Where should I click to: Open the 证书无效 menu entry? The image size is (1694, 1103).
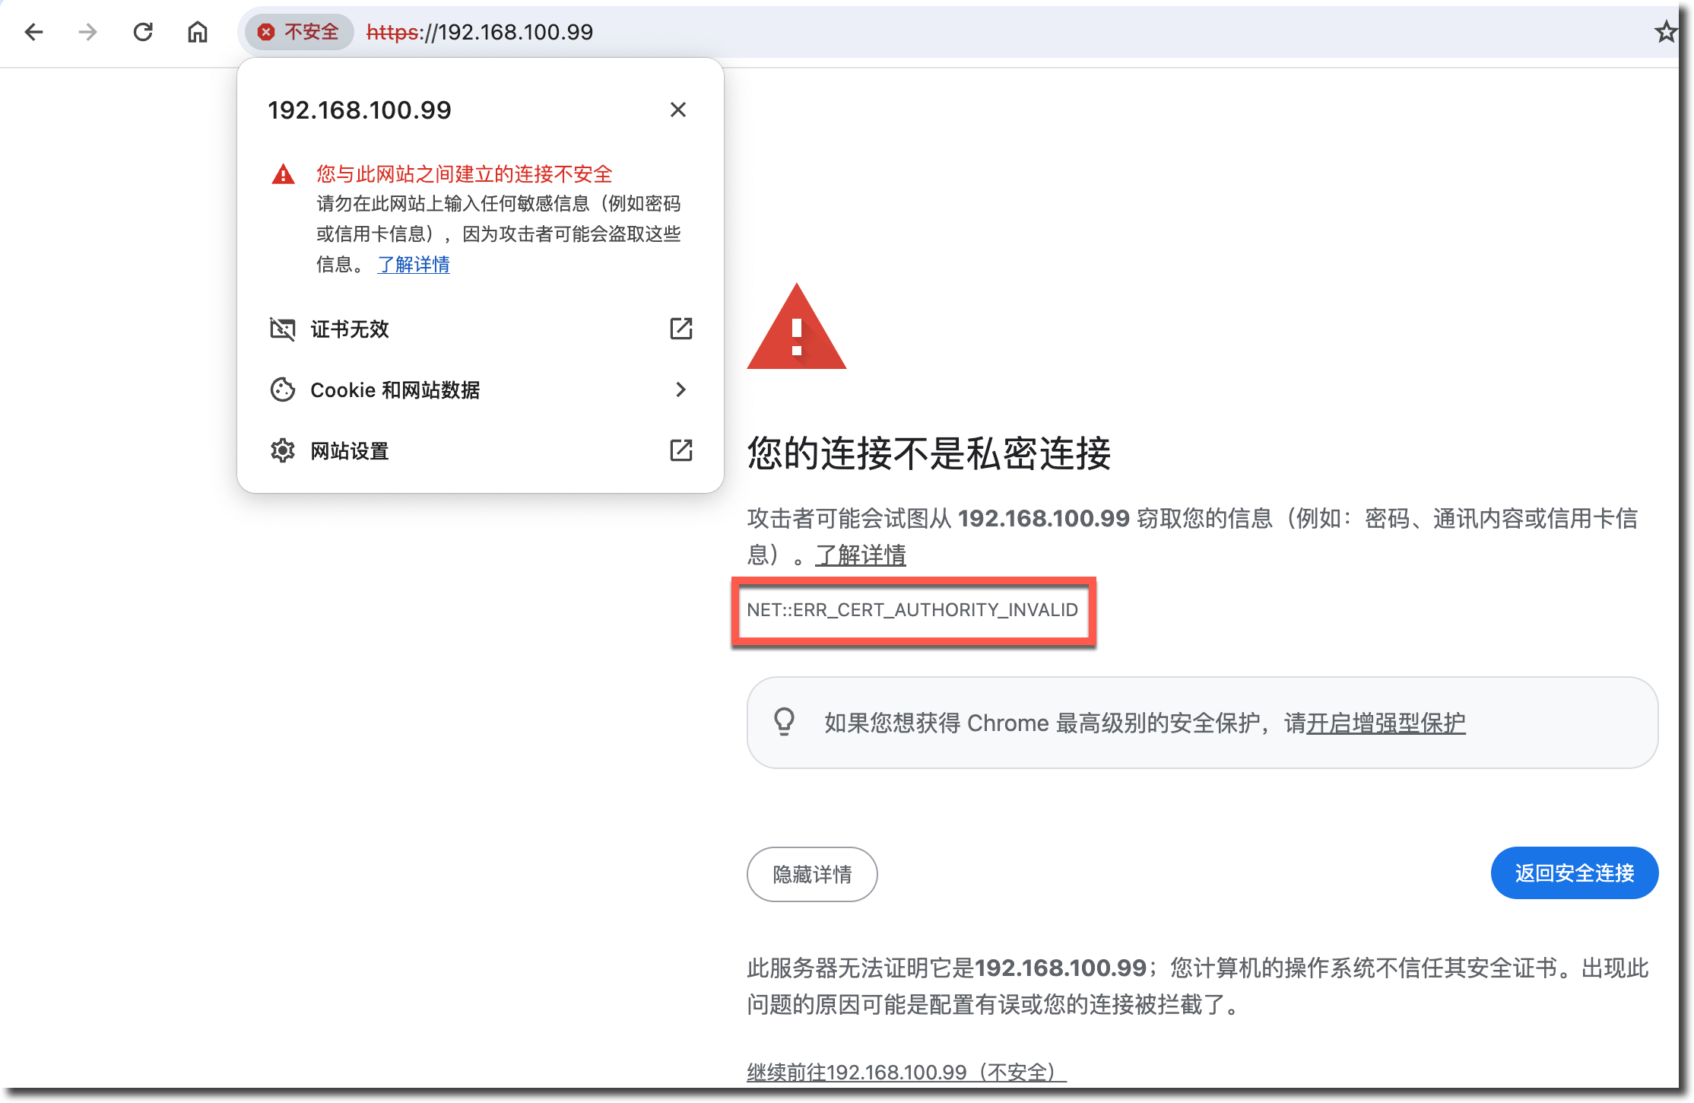click(350, 329)
